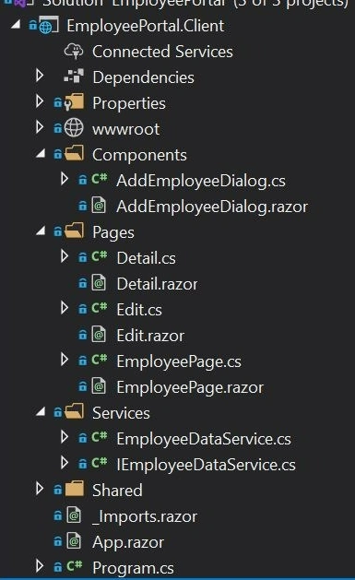
Task: Click the C# icon of EmployeePage.cs
Action: pos(100,360)
